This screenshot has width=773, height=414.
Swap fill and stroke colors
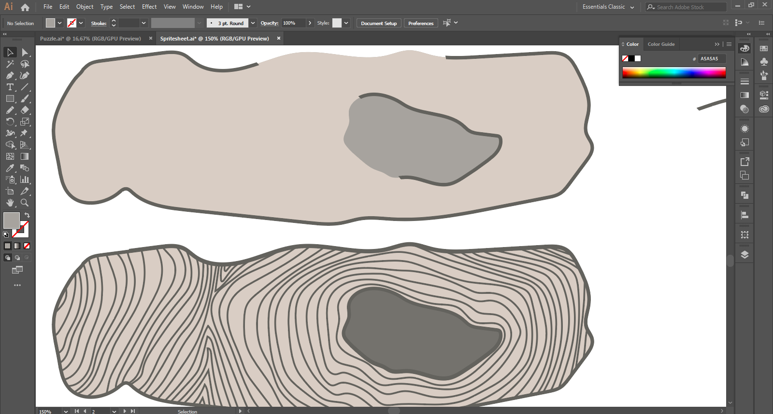click(x=28, y=215)
